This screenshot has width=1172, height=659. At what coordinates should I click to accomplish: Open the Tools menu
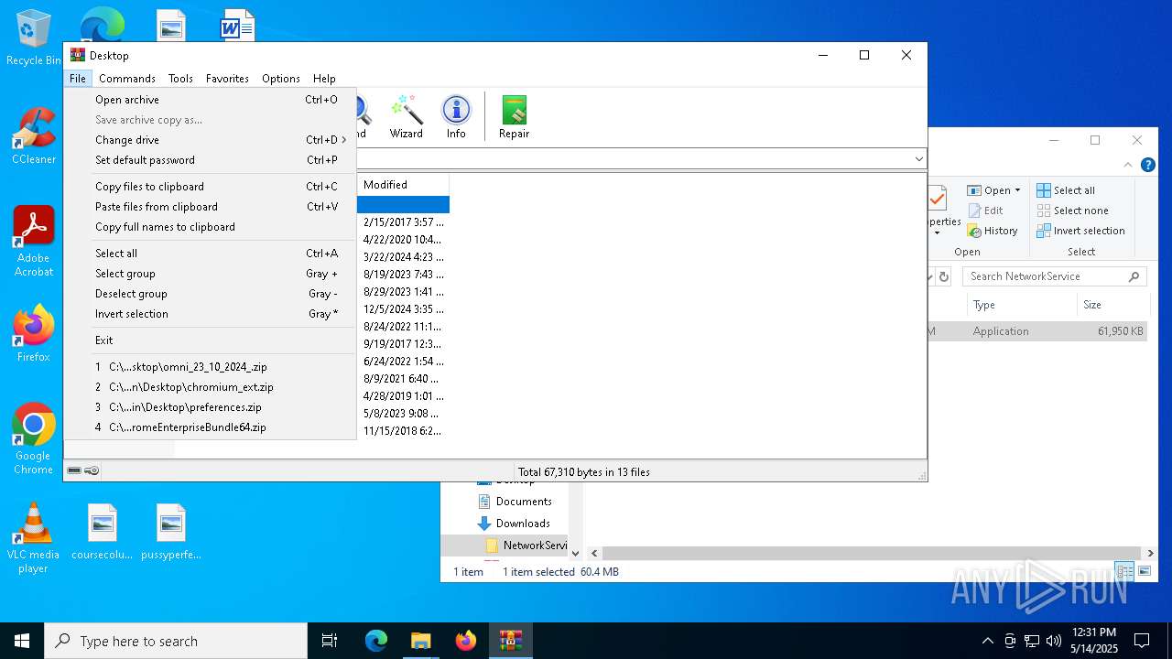click(180, 79)
